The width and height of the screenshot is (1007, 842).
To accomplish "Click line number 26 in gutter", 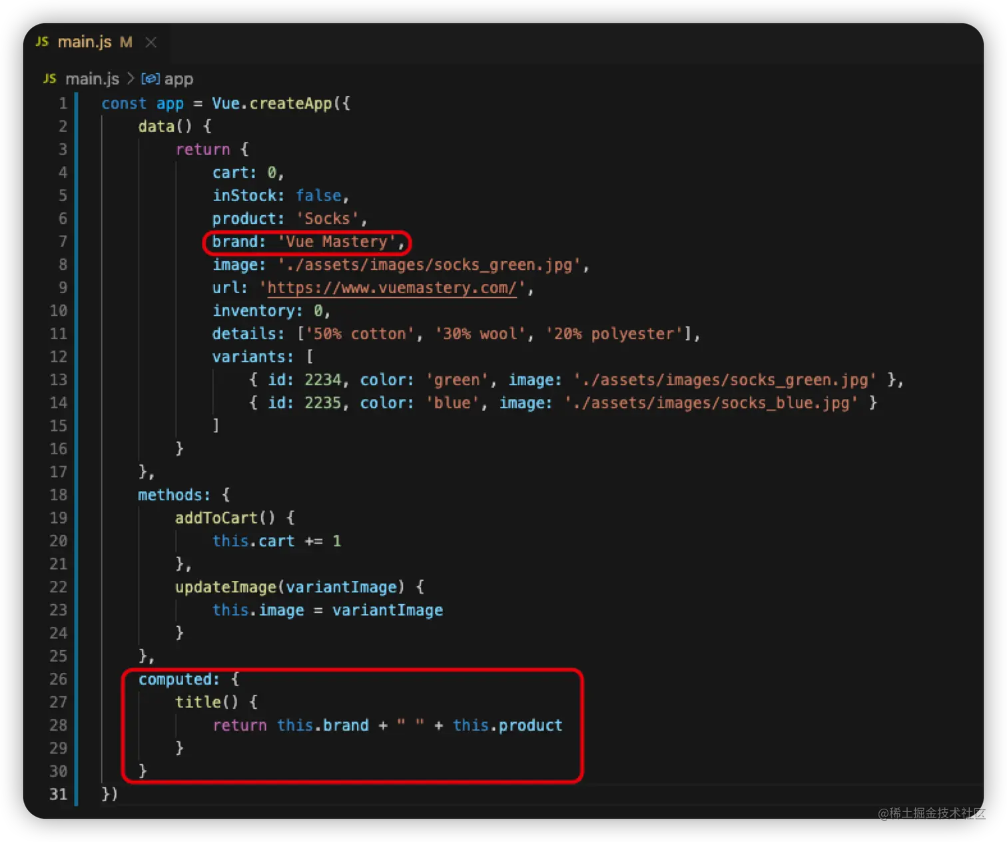I will pos(59,679).
